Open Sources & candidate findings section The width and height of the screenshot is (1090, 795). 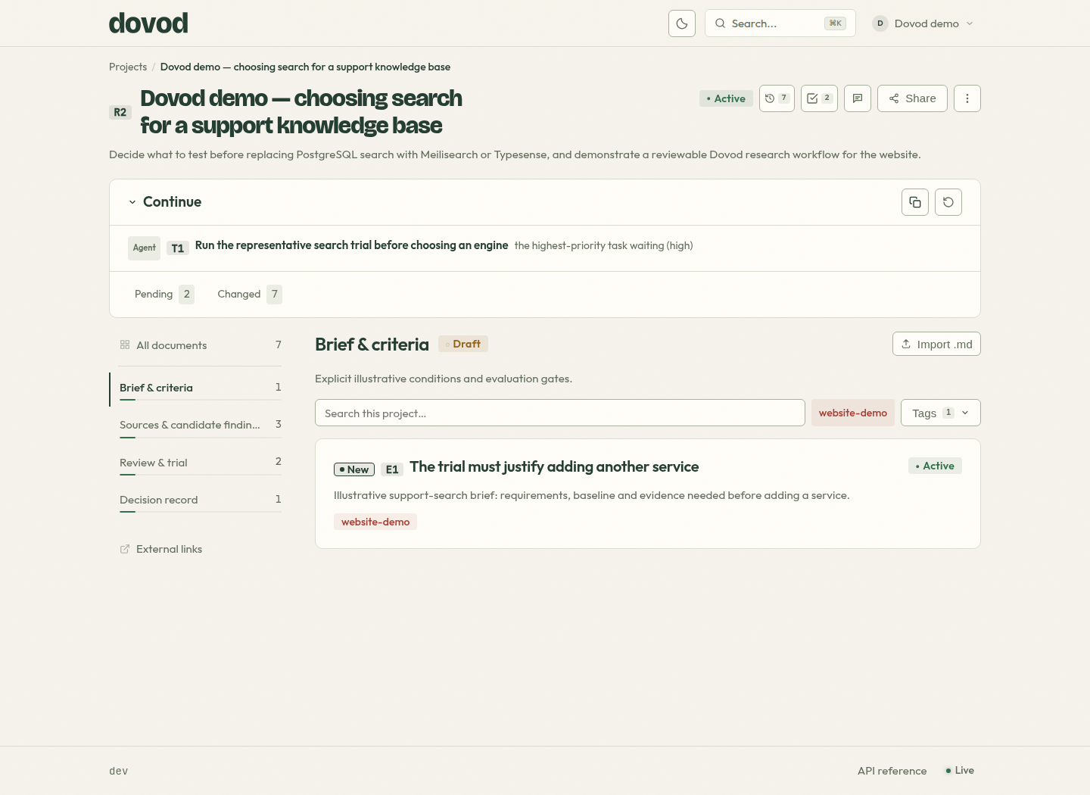201,425
